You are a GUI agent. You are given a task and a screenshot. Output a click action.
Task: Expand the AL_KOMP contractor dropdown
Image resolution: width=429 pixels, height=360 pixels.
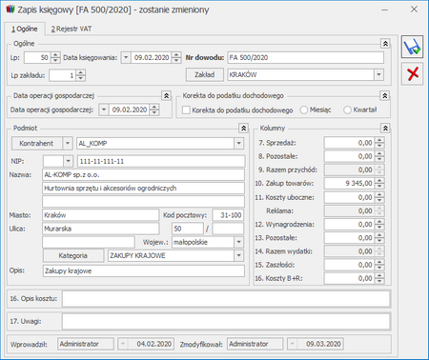[238, 144]
